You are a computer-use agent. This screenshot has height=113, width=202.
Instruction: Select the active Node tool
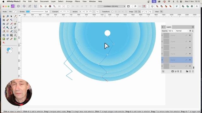(x=15, y=31)
